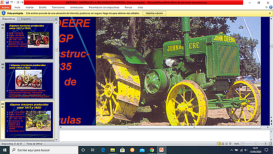
Task: Open the Animaciones ribbon tab
Action: click(77, 7)
